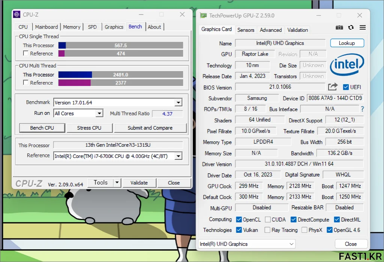Screen dimensions: 384x262
Task: Click the CPU-Z title bar app icon
Action: click(16, 15)
